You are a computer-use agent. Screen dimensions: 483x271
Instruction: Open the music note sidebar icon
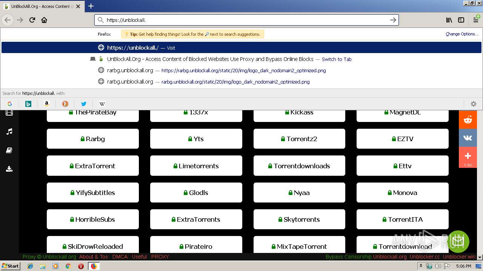click(x=9, y=131)
